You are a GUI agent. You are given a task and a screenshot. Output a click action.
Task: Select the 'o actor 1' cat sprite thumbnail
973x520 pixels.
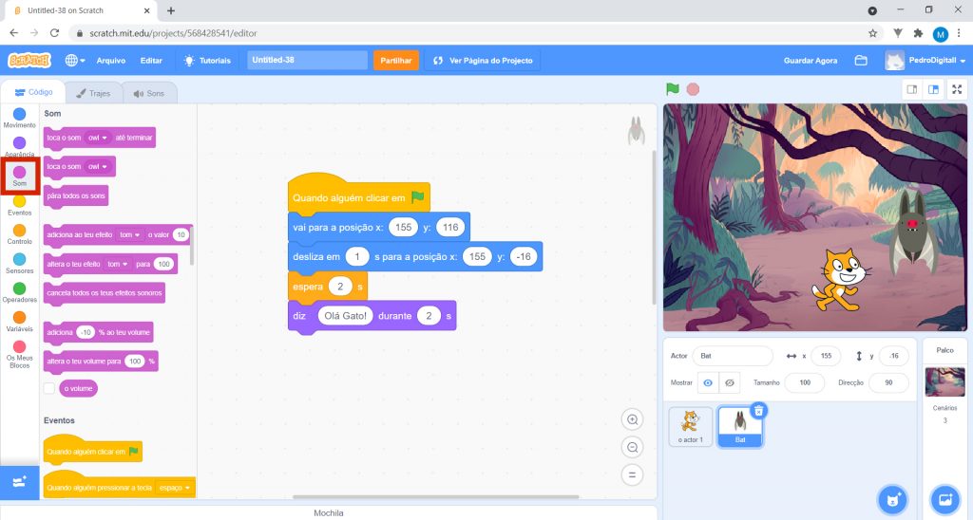(691, 426)
